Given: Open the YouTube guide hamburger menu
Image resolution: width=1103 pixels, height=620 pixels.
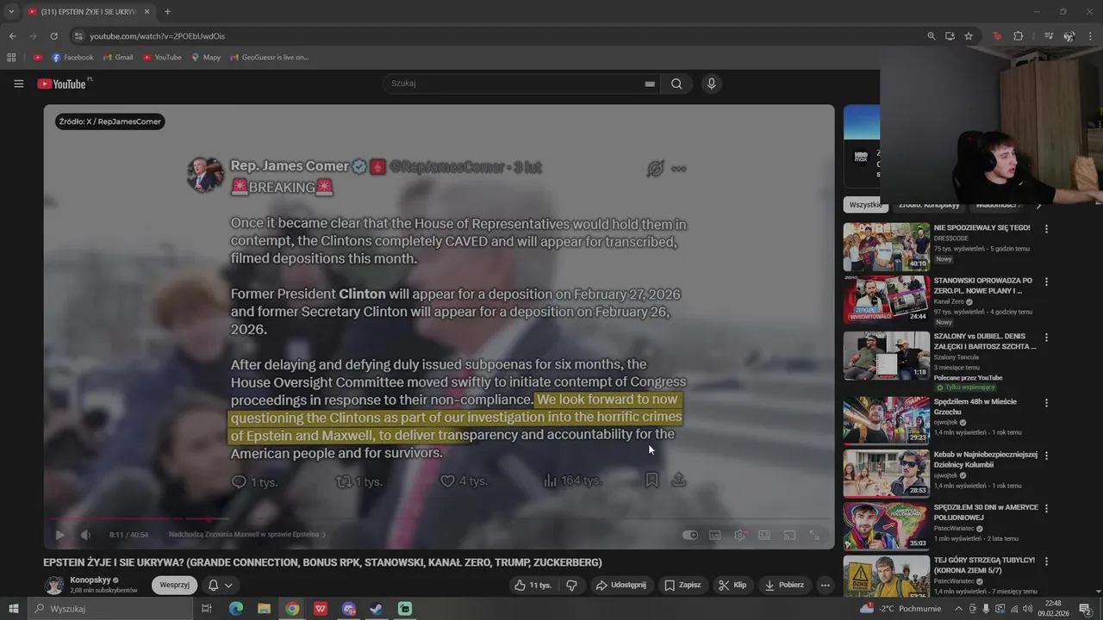Looking at the screenshot, I should pyautogui.click(x=18, y=84).
